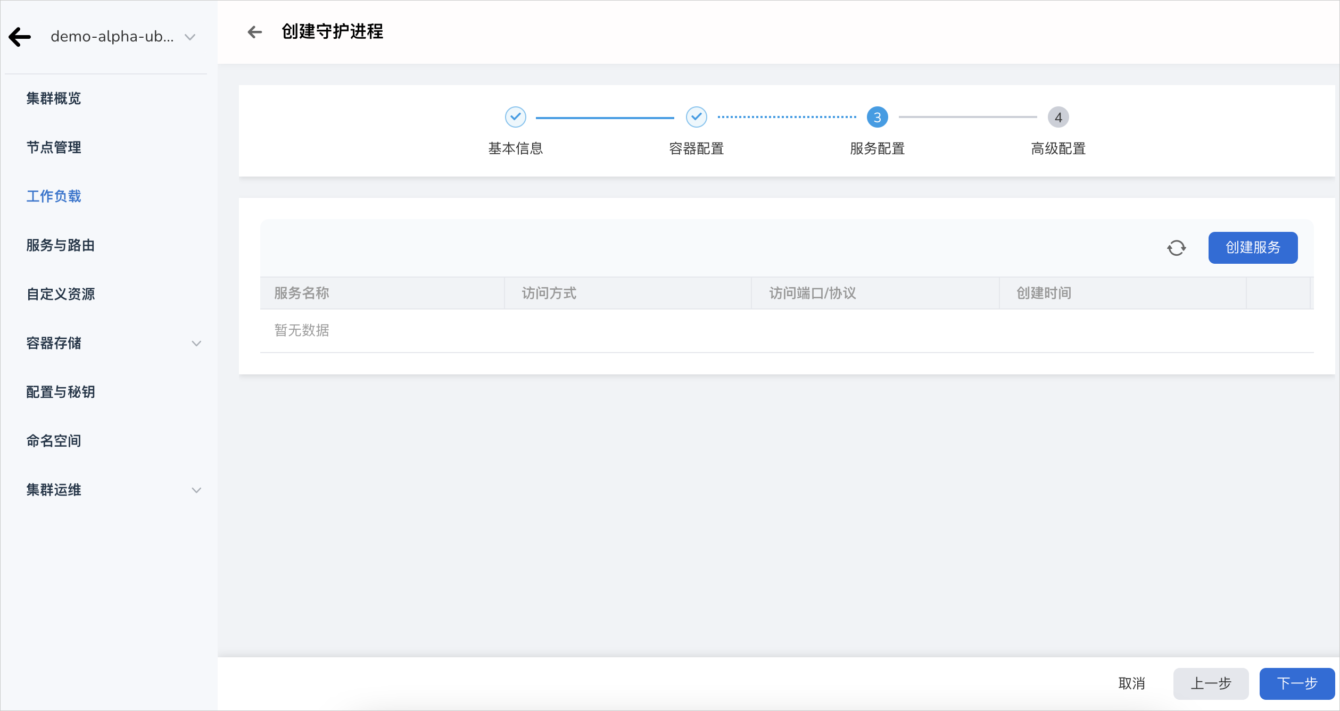1340x711 pixels.
Task: Open 服务与路由 menu item
Action: point(61,245)
